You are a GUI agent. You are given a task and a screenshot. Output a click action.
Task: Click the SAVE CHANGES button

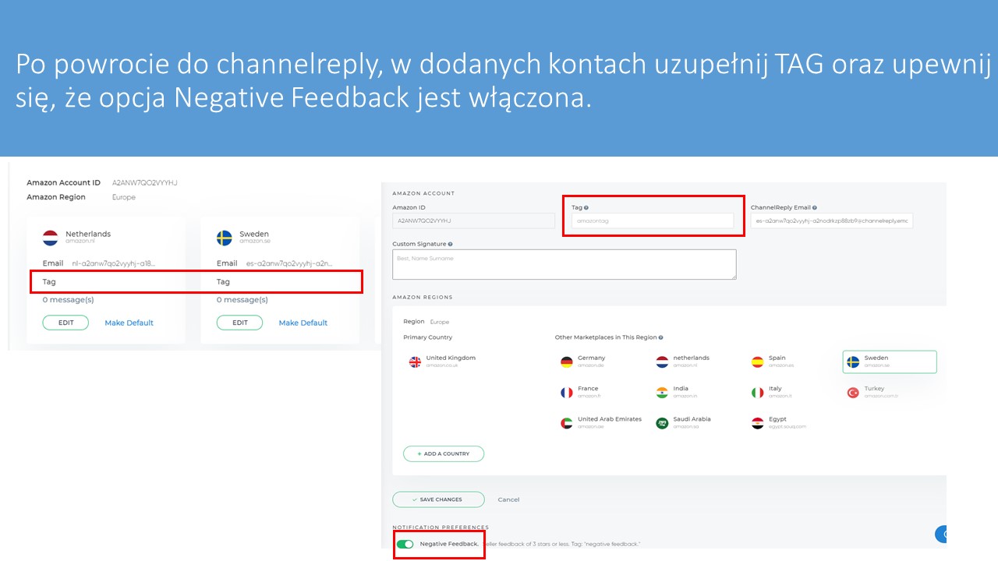coord(438,499)
